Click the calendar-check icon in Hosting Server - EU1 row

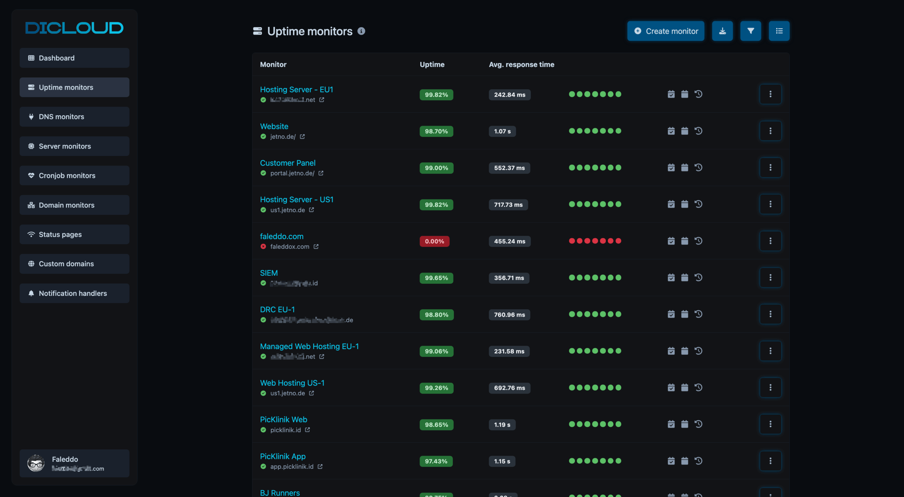[671, 94]
